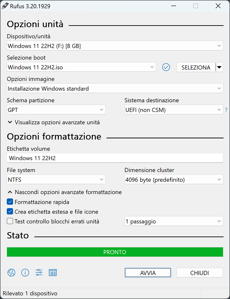Click the CHIUDI button
This screenshot has height=299, width=230.
point(199,272)
